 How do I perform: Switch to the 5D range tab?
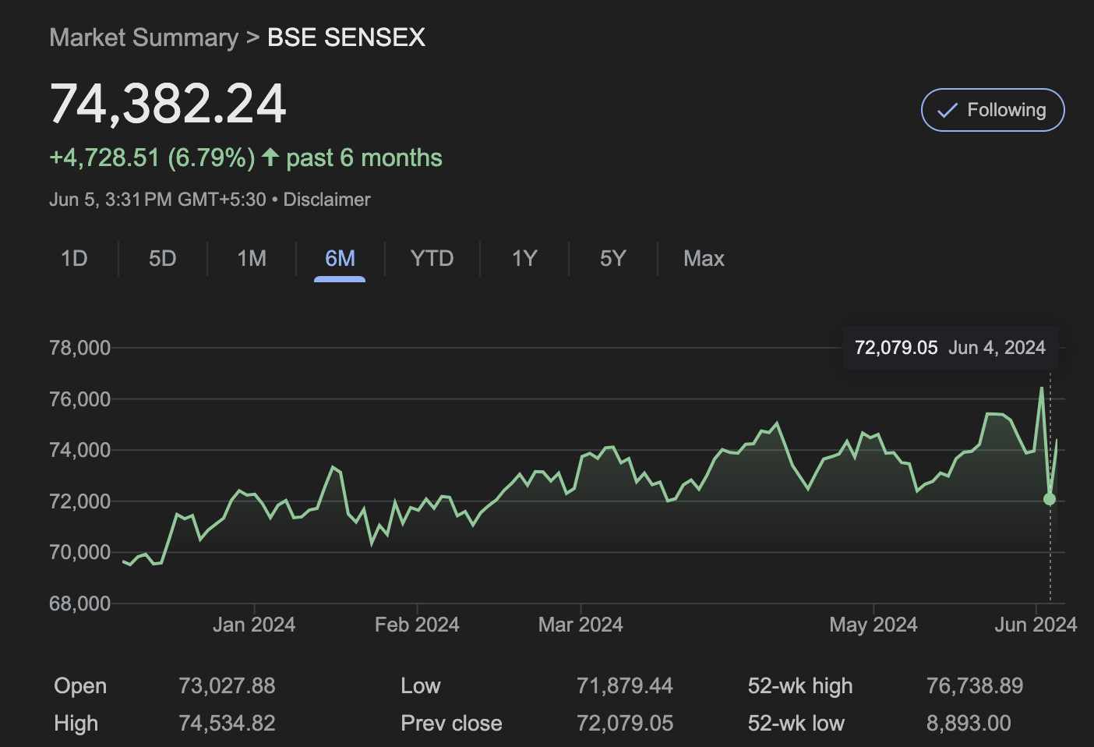coord(163,259)
